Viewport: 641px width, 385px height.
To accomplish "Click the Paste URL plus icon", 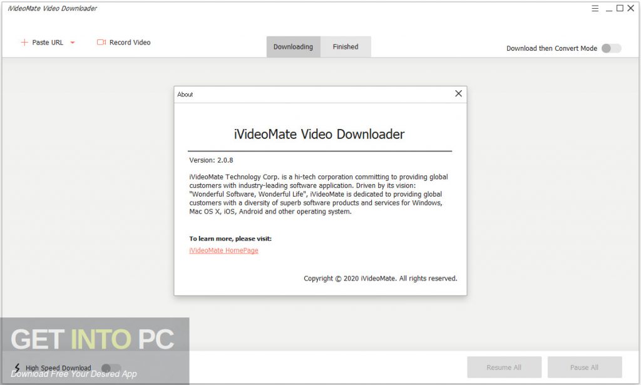I will coord(24,42).
